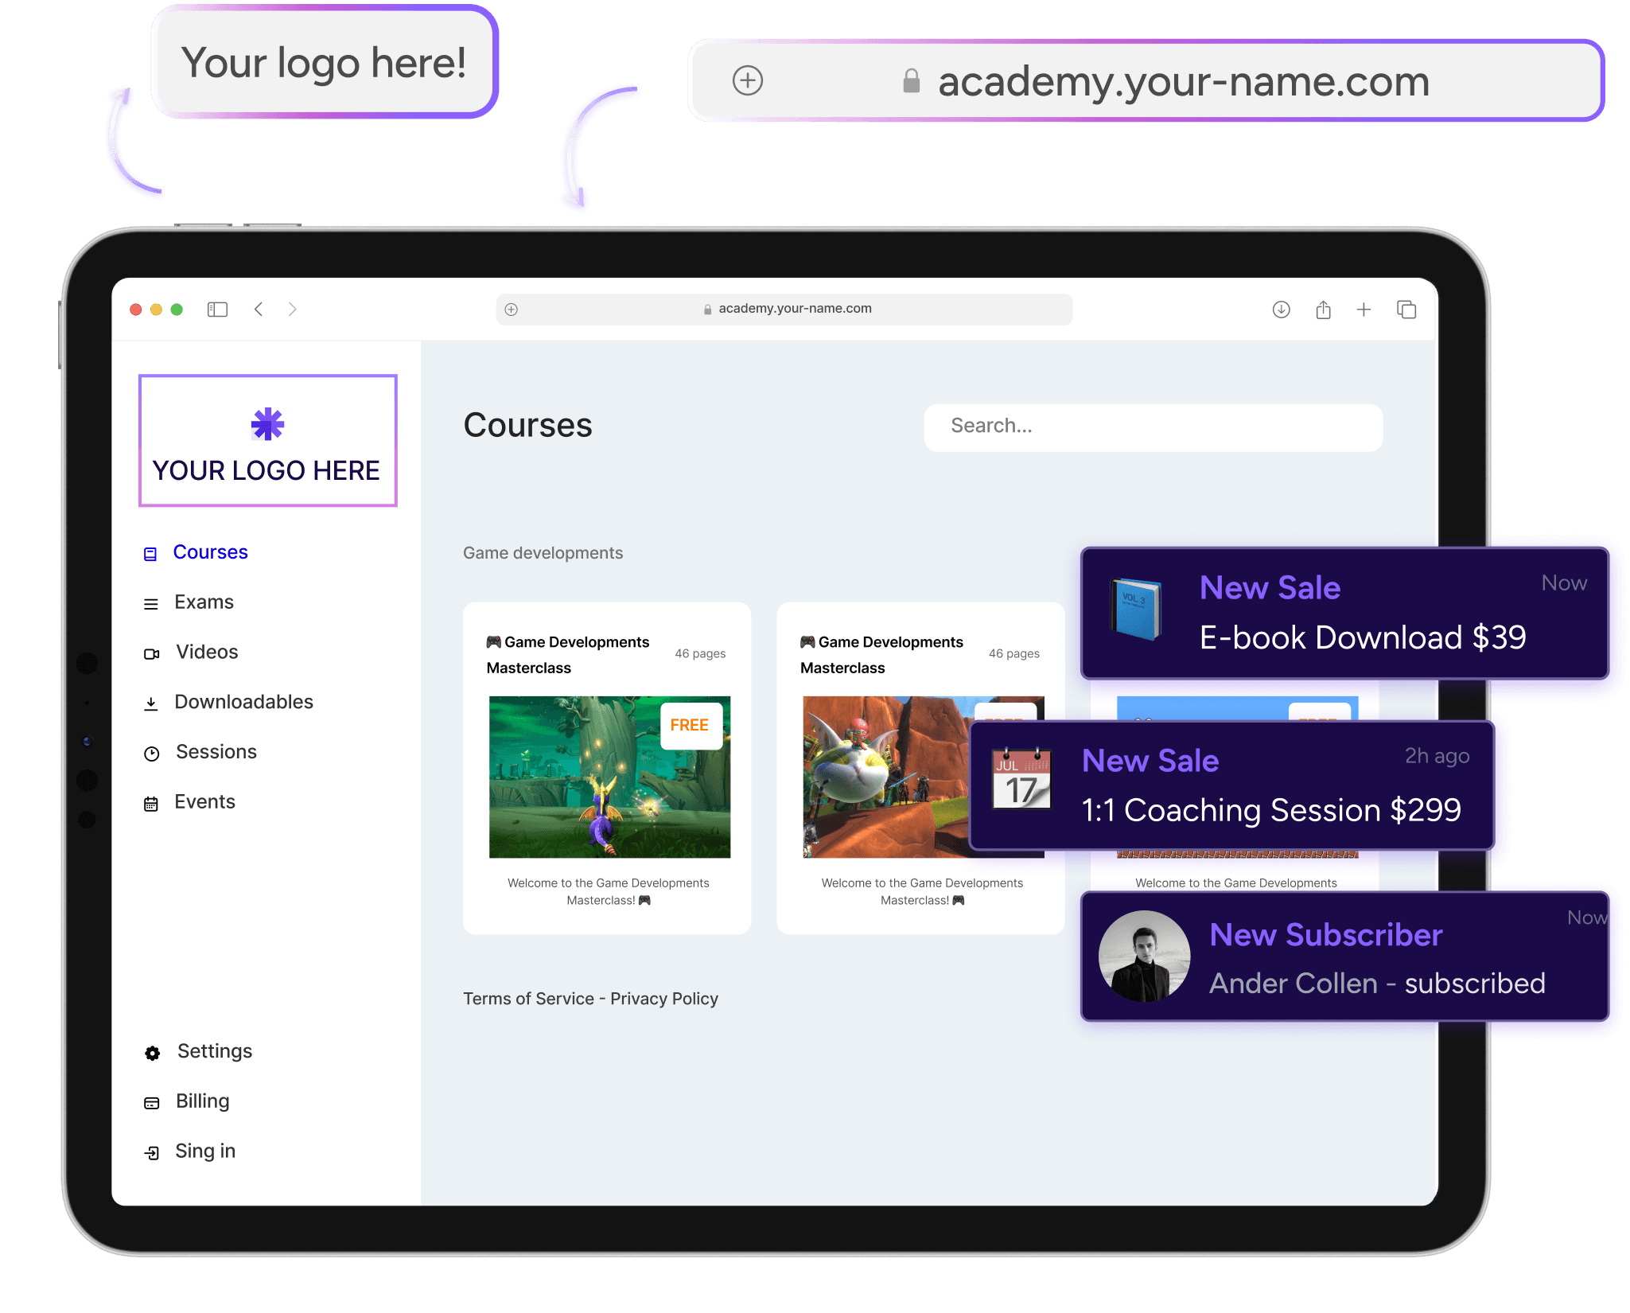Click the Events sidebar icon
Viewport: 1630px width, 1313px height.
(x=151, y=801)
